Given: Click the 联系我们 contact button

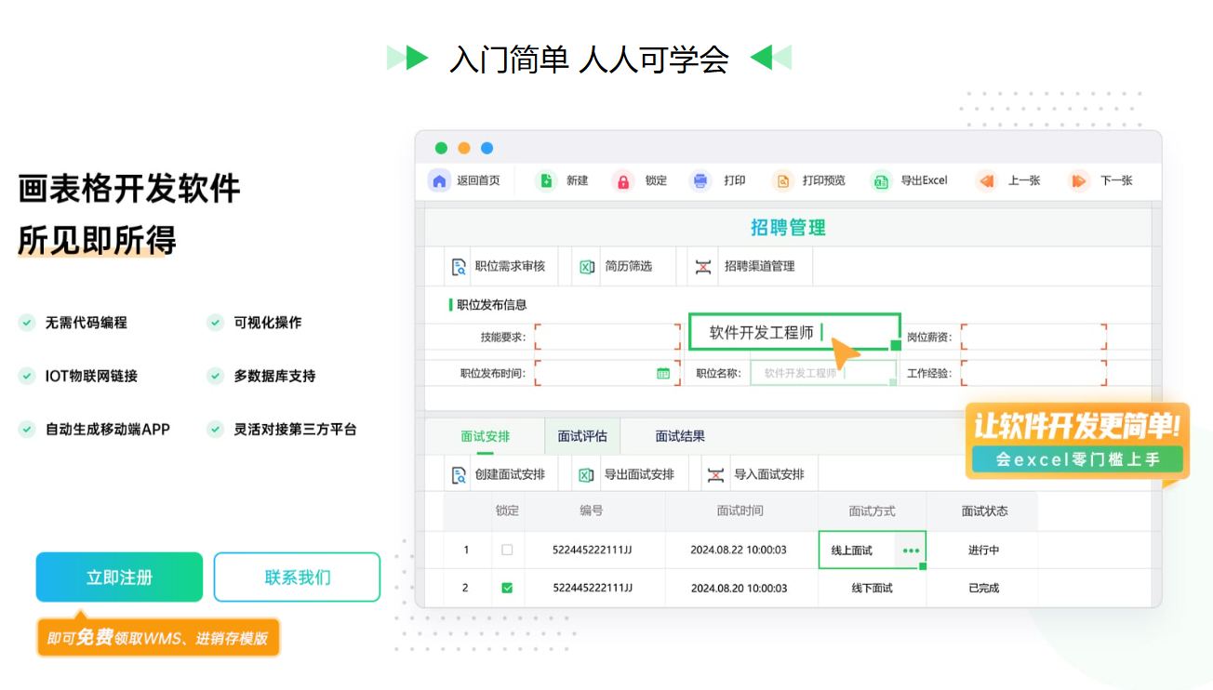Looking at the screenshot, I should pyautogui.click(x=297, y=577).
